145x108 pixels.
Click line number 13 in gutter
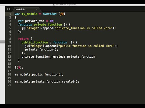point(9,56)
